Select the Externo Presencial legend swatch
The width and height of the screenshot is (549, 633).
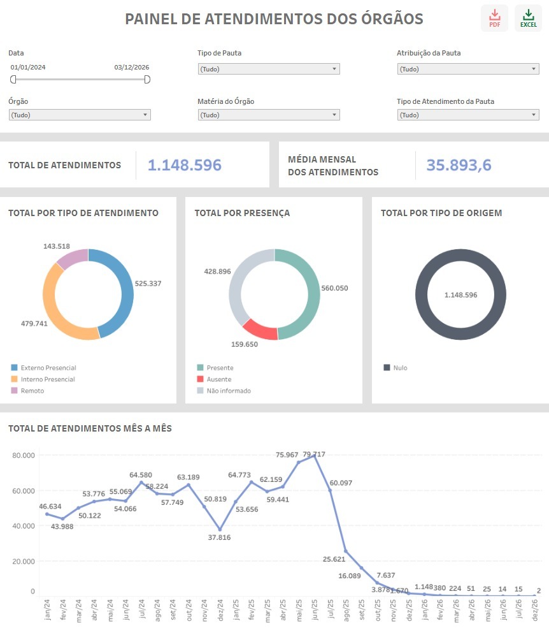click(x=14, y=368)
